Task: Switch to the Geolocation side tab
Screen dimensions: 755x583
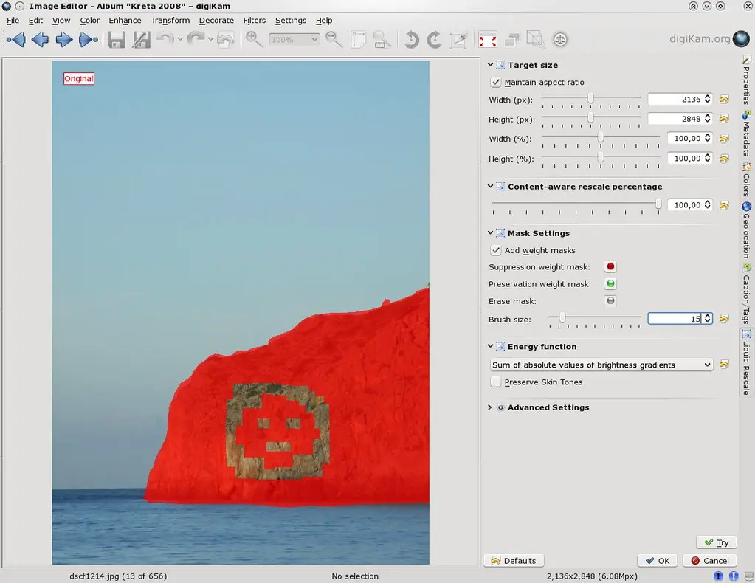Action: tap(747, 232)
